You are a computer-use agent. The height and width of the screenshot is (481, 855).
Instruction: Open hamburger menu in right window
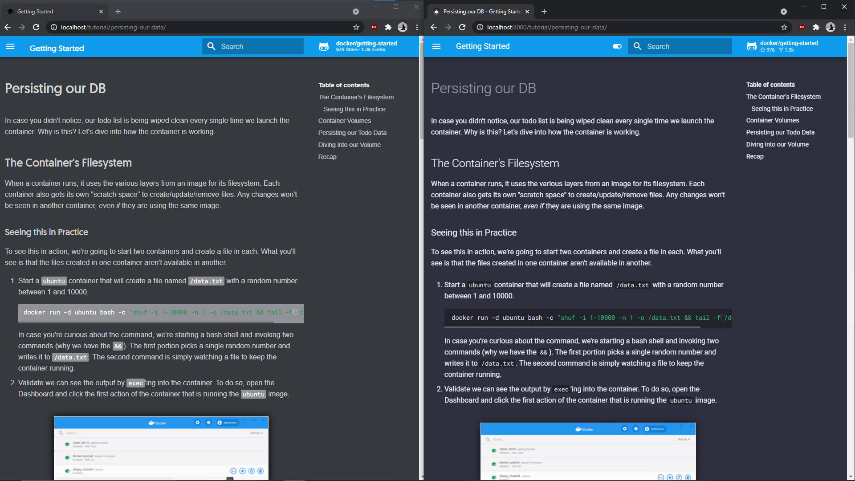click(436, 46)
